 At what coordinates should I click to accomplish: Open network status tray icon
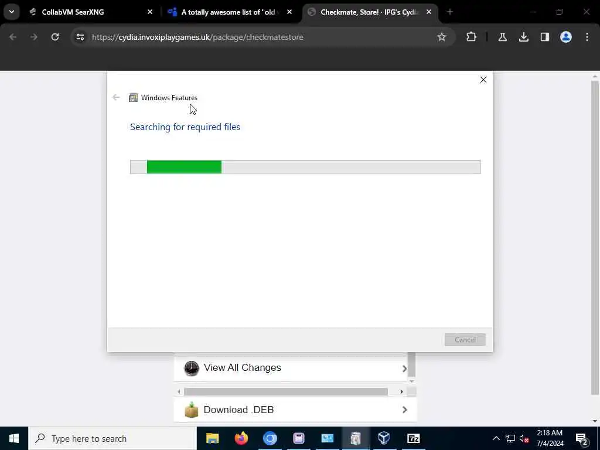510,438
